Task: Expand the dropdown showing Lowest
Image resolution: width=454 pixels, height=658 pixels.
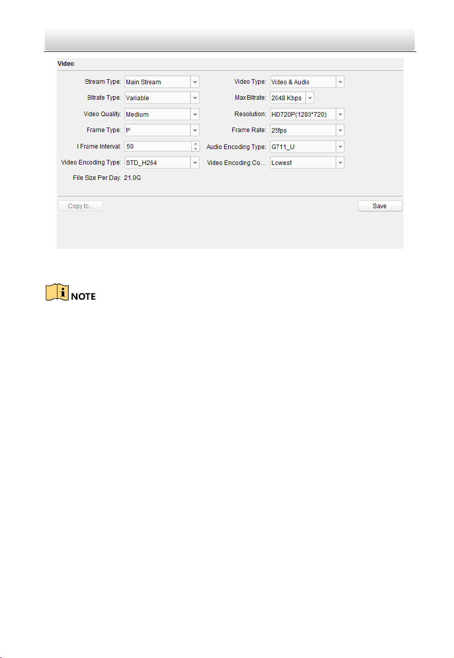Action: click(307, 162)
